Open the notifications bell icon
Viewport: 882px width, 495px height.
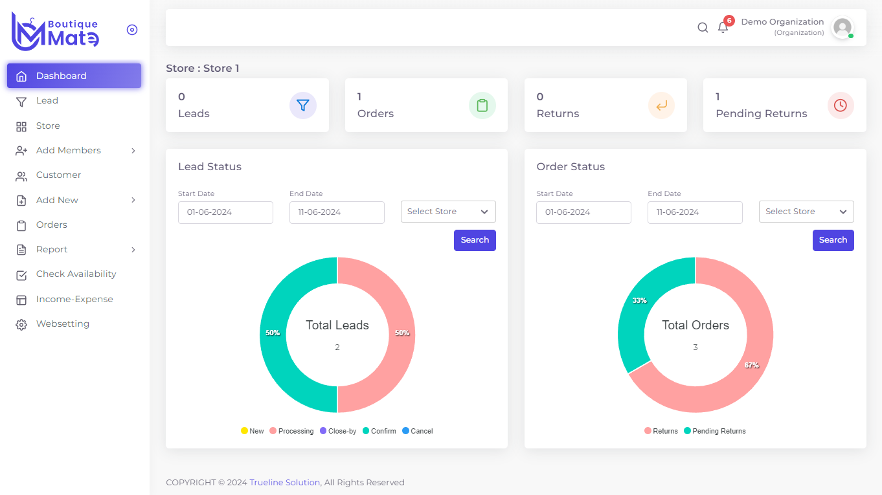click(x=723, y=28)
